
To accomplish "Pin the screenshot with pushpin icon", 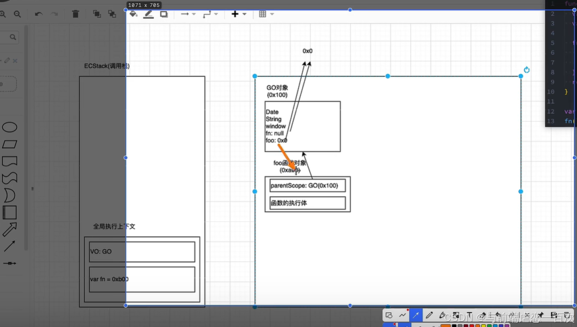I will pyautogui.click(x=540, y=315).
